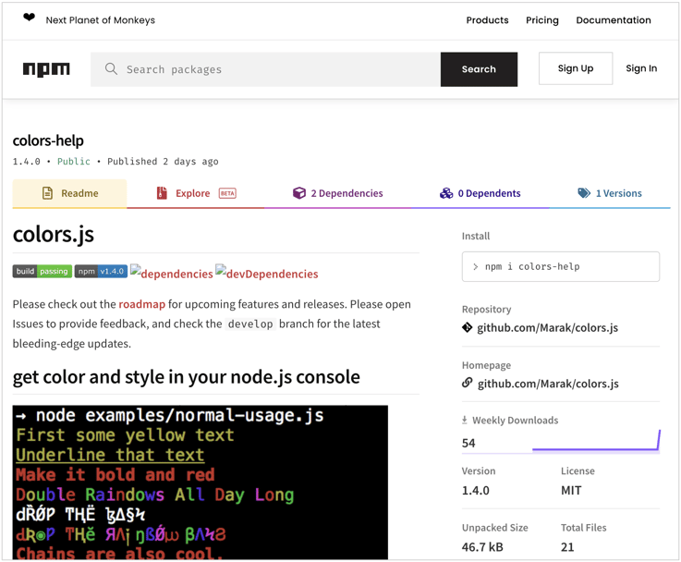The height and width of the screenshot is (562, 681).
Task: Open the Pricing menu item
Action: [542, 20]
